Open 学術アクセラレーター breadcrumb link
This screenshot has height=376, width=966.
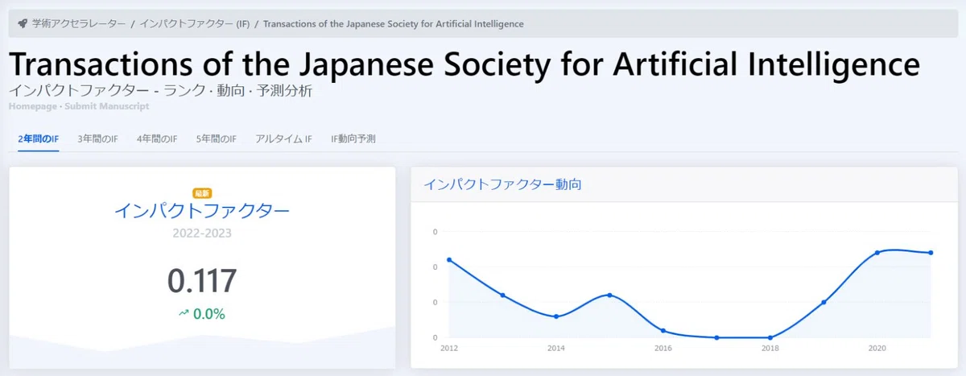79,24
